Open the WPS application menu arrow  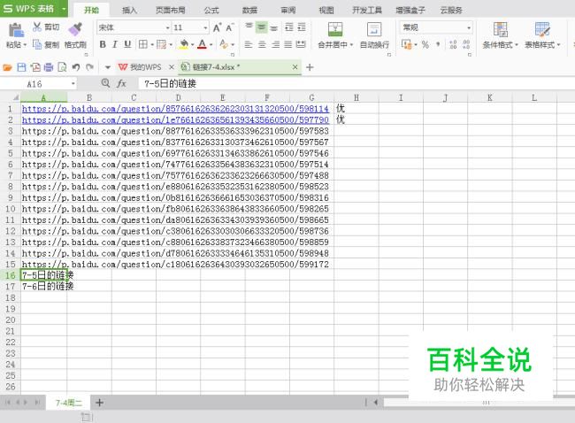point(64,9)
